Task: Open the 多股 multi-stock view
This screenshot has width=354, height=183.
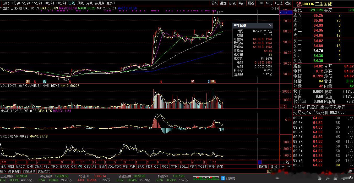Action: 232,3
